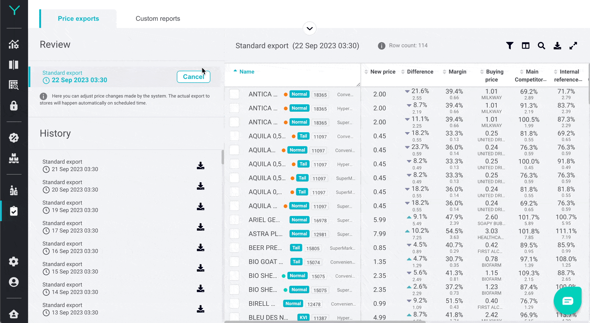The width and height of the screenshot is (590, 323).
Task: Open the filter funnel icon
Action: [510, 46]
